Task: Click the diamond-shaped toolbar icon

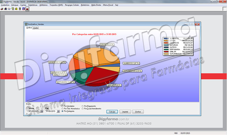Action: (x=9, y=9)
